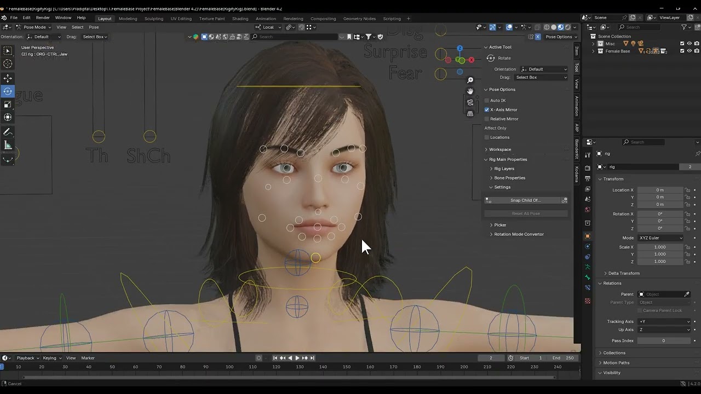Enable the Locations checkbox under Affect Only

coord(487,137)
